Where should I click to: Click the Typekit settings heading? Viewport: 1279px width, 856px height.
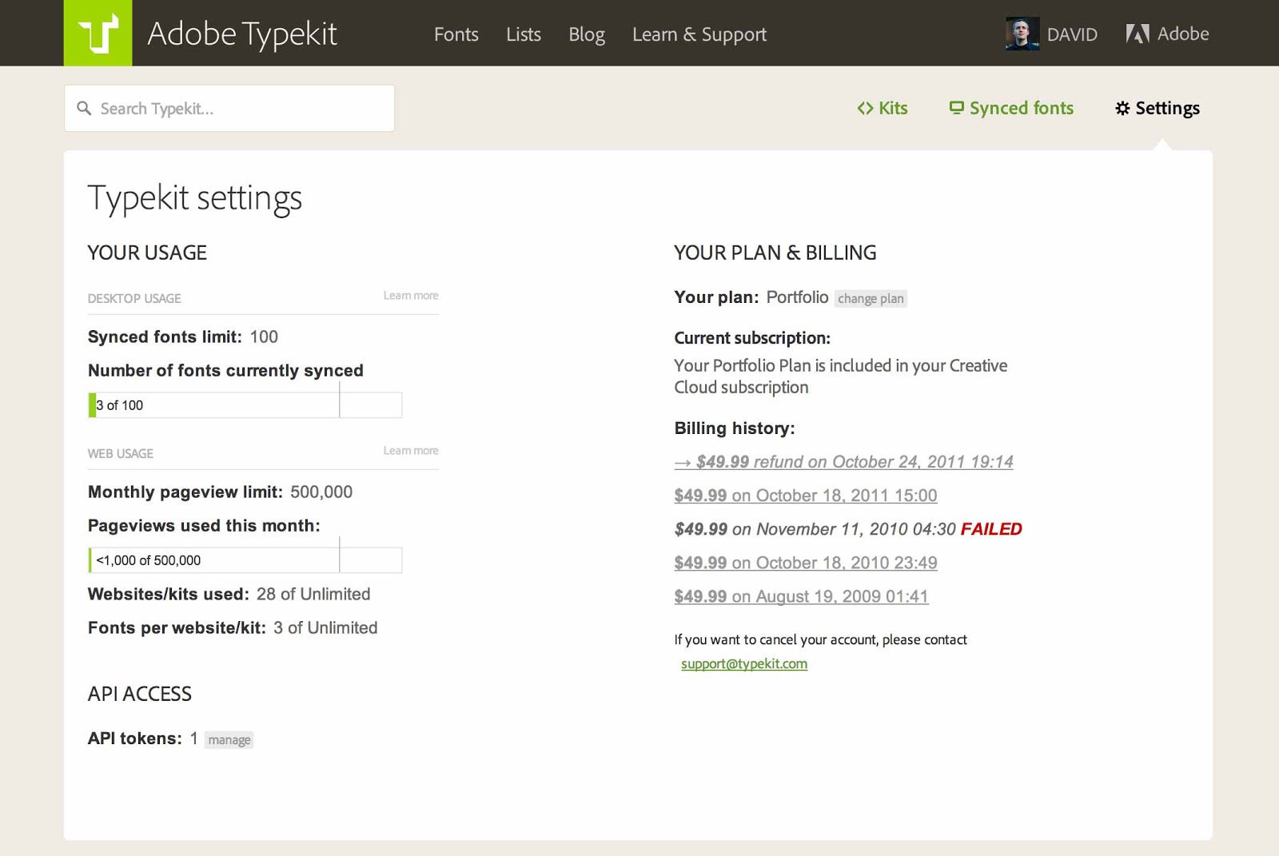click(195, 198)
